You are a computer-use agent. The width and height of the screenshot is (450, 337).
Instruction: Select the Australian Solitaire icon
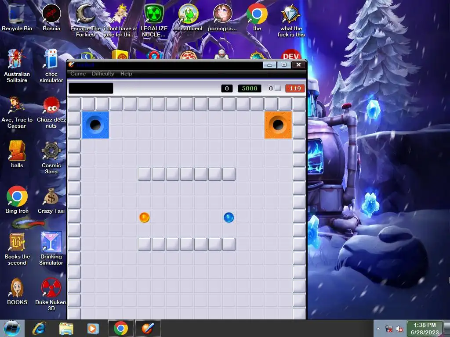(17, 66)
